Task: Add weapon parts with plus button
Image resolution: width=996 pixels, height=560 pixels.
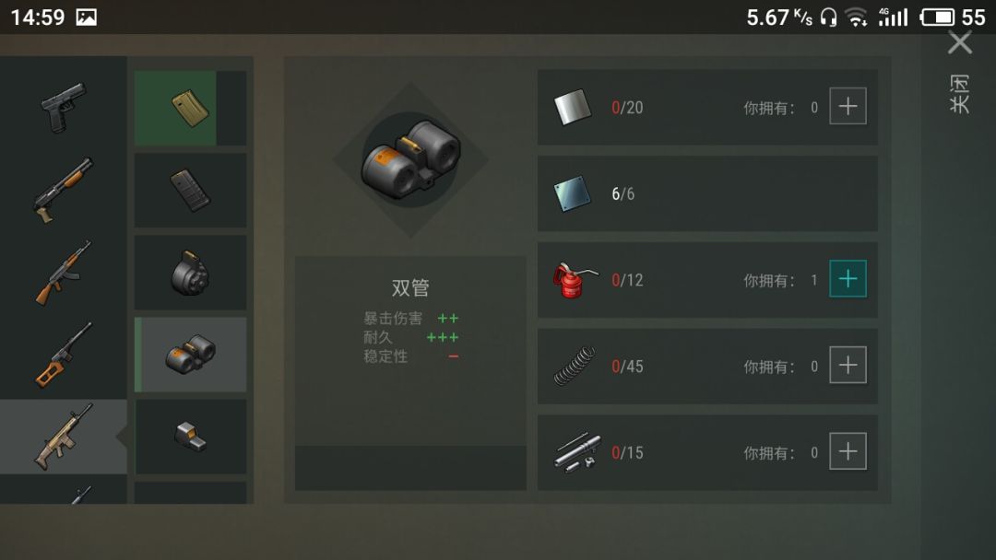Action: (848, 451)
